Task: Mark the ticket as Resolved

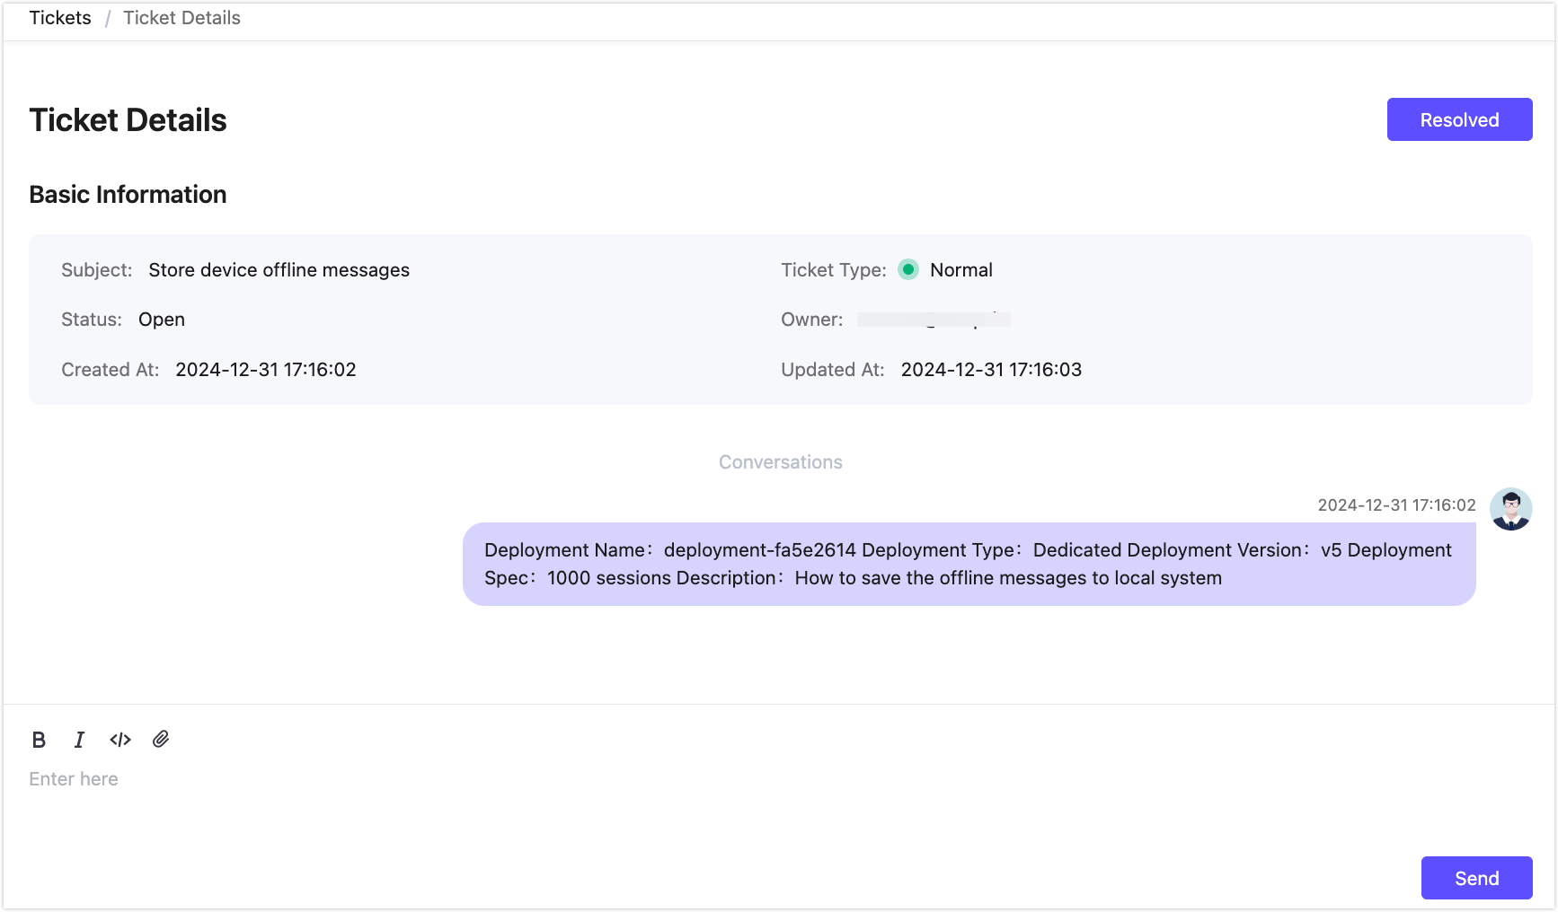Action: 1458,119
